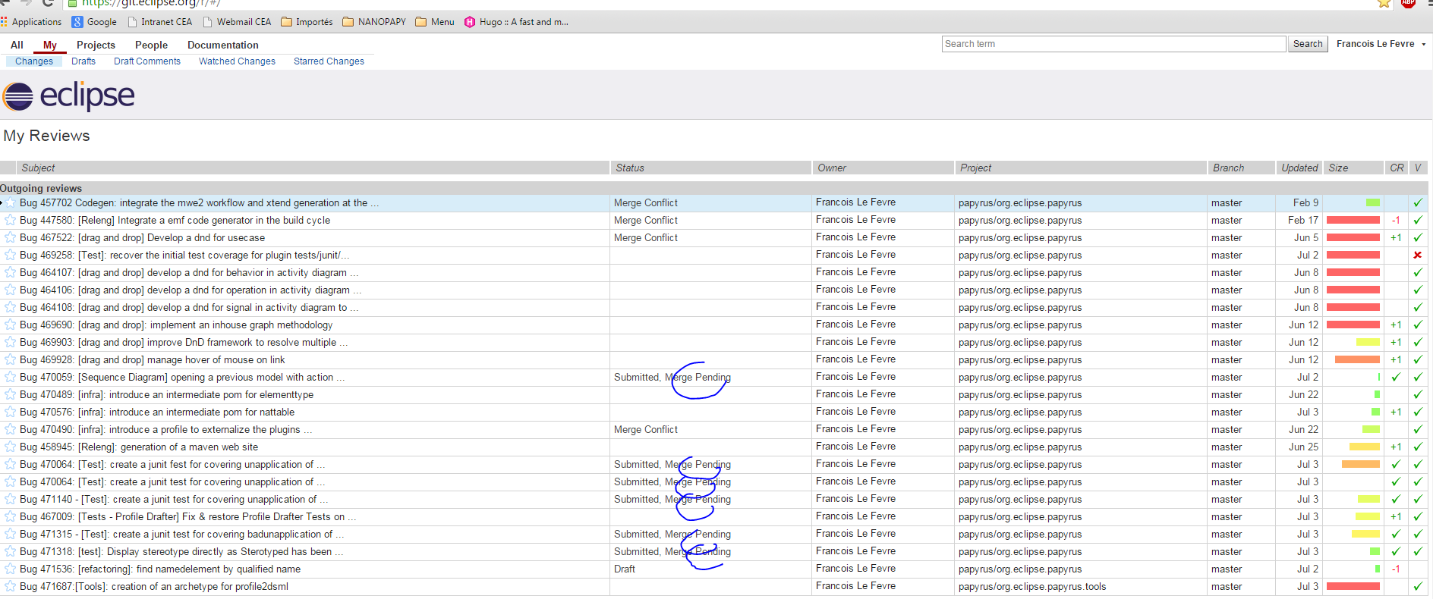
Task: Open Bug 470059 Sequence Diagram change
Action: (182, 377)
